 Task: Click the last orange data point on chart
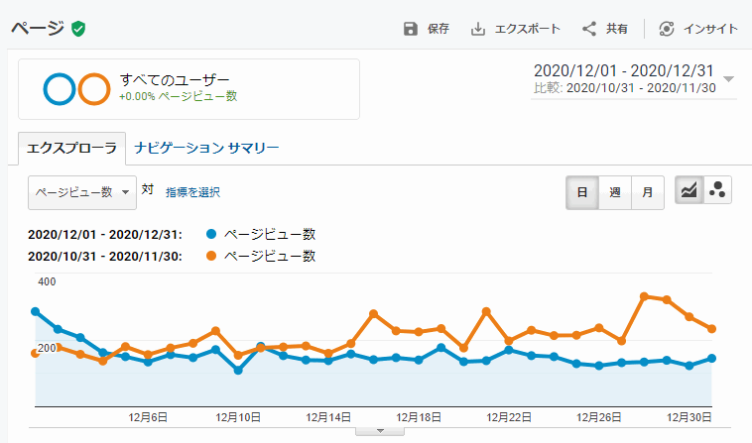(711, 329)
